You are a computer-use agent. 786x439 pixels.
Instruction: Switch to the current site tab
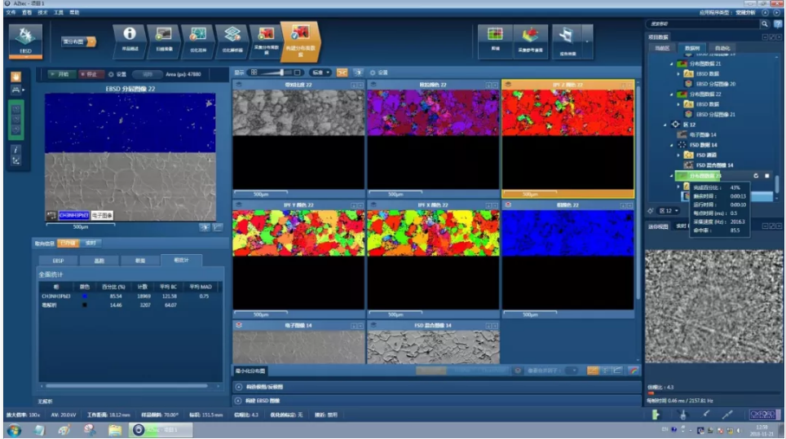[662, 48]
